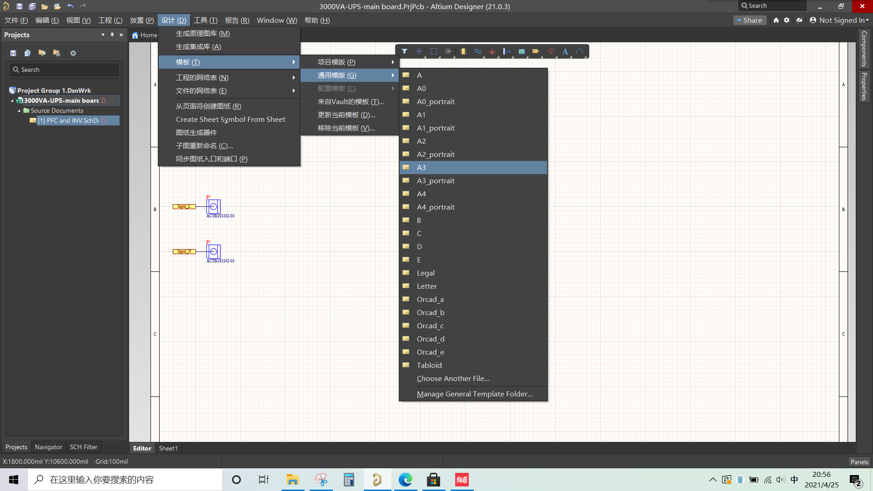Click the Place Sheet Symbol icon
This screenshot has height=491, width=873.
tap(522, 51)
